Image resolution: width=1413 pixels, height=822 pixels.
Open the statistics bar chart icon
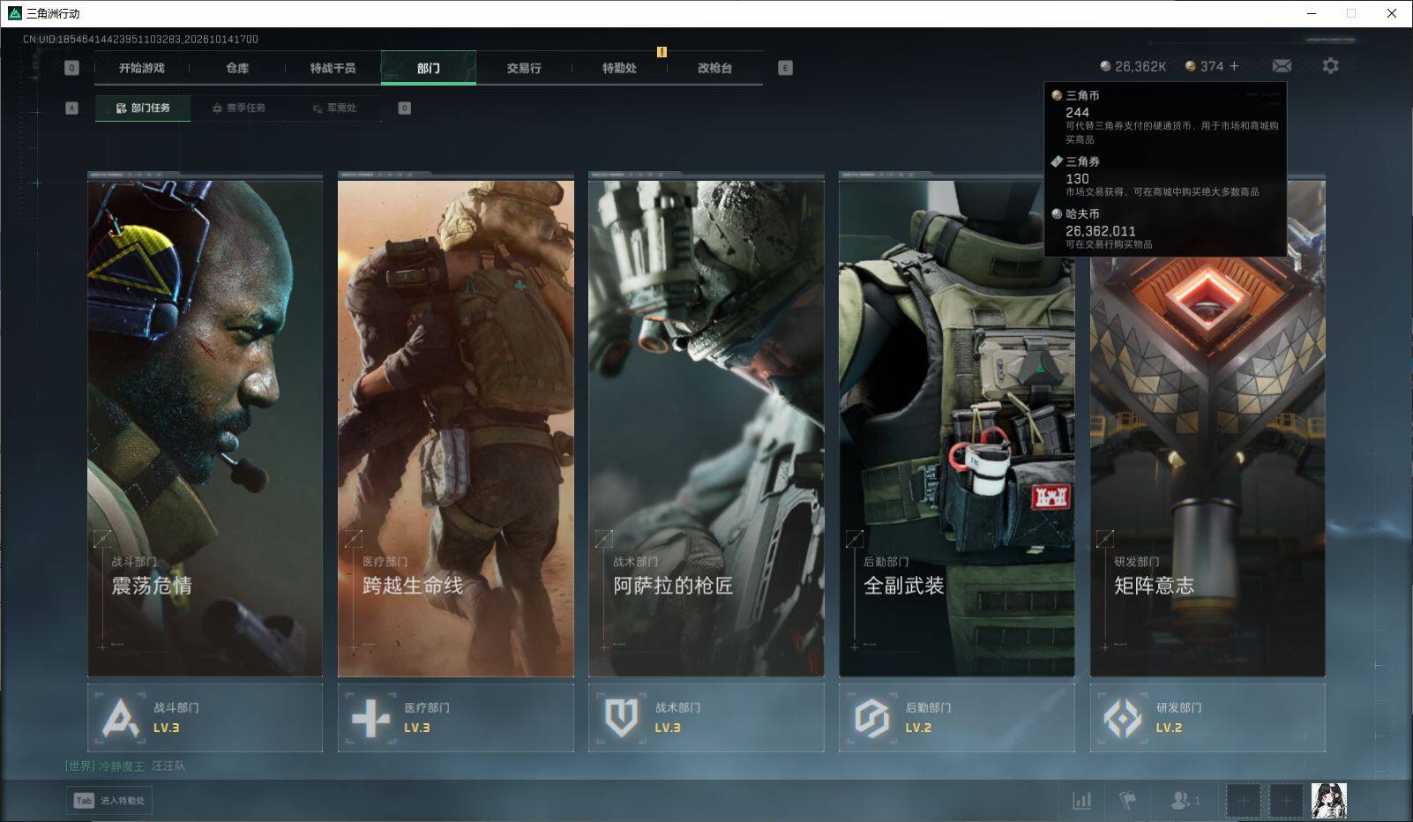(x=1081, y=801)
